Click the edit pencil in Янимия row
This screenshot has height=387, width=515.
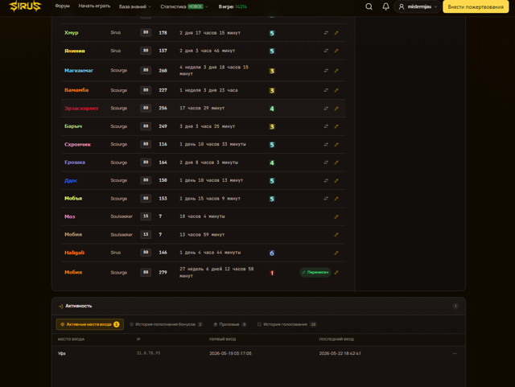point(336,51)
